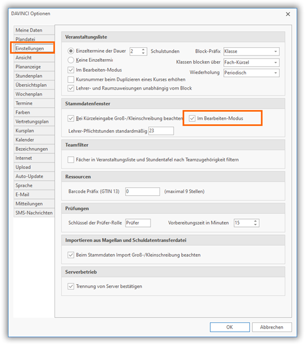Go to the Vertretungsplan tab

34,121
